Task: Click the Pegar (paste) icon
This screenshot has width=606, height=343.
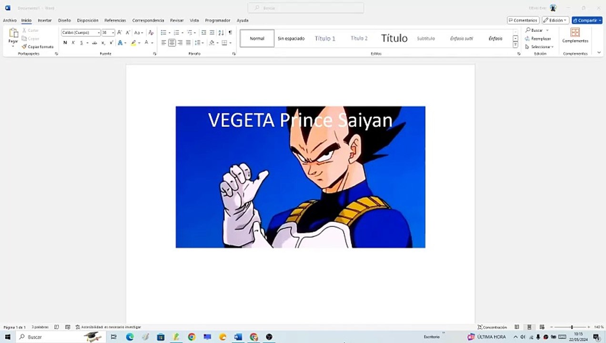Action: click(13, 33)
